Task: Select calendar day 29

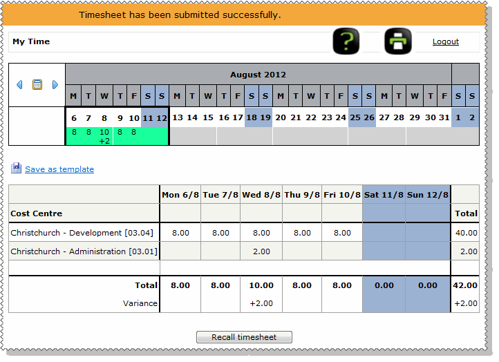Action: pyautogui.click(x=415, y=117)
